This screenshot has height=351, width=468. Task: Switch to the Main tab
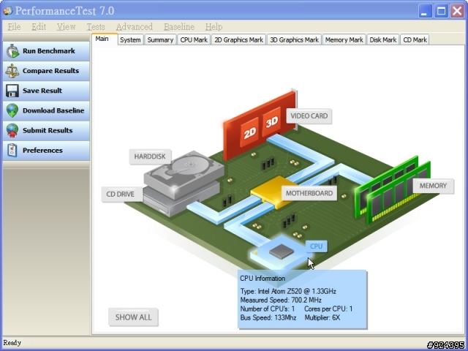click(x=104, y=39)
